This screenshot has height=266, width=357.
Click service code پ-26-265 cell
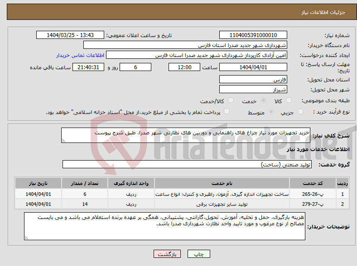(313, 194)
